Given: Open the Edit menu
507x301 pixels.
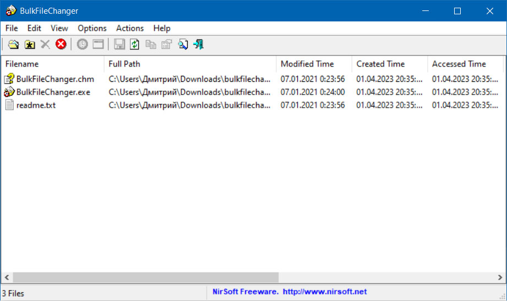Looking at the screenshot, I should coord(34,29).
